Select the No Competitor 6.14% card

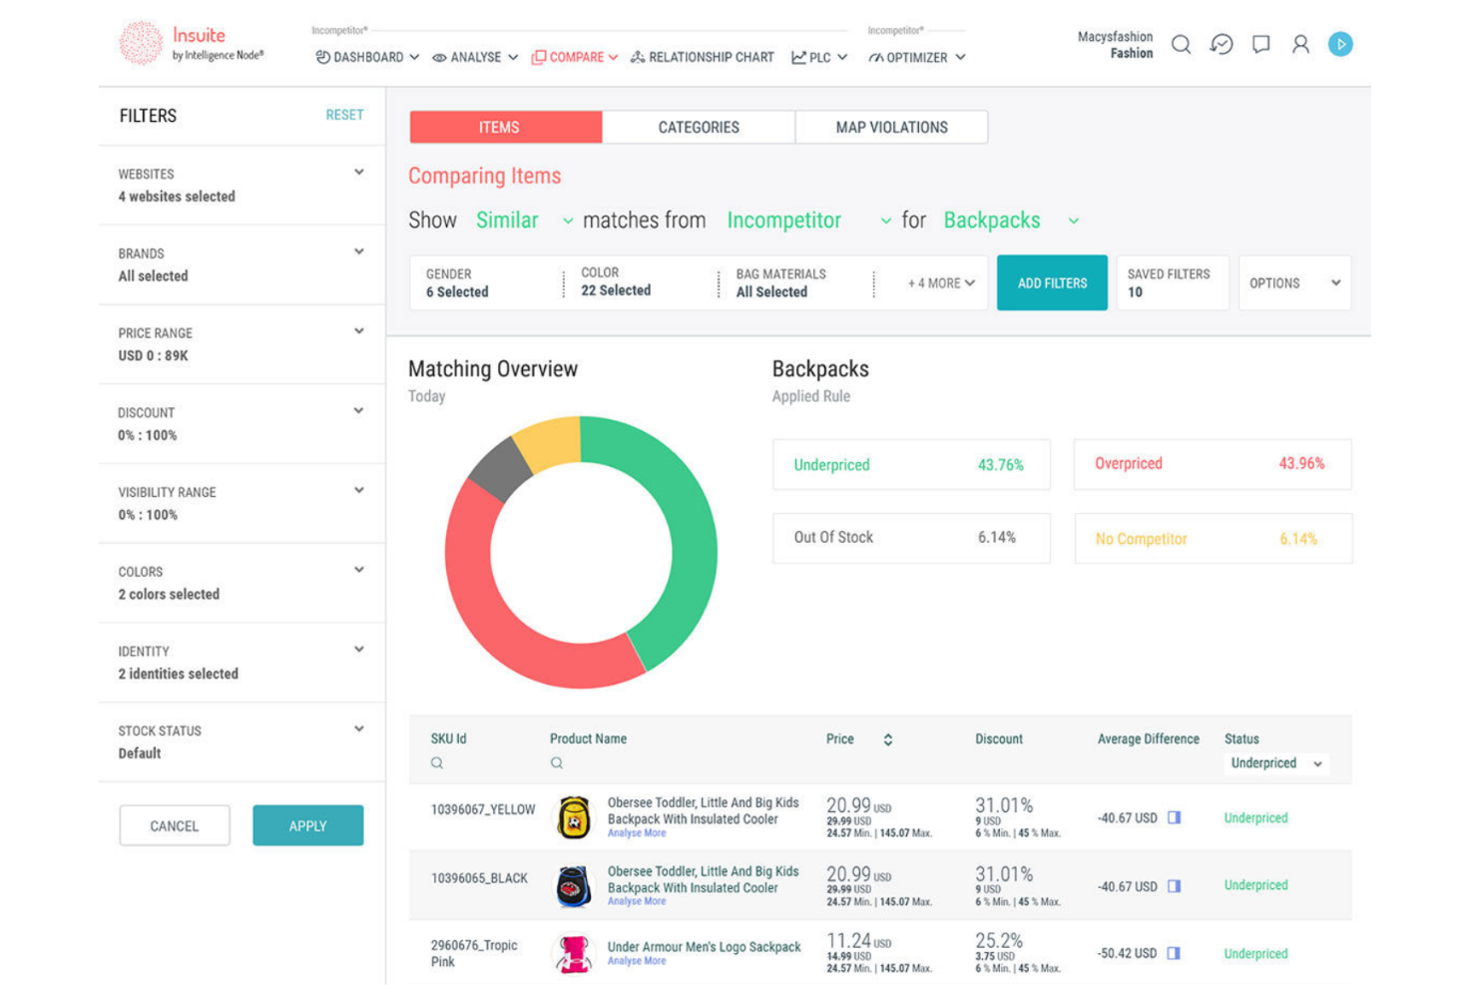click(1214, 539)
